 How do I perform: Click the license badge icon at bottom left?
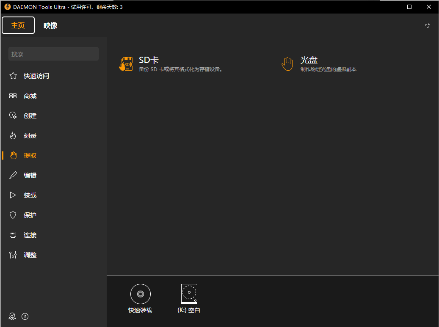tap(12, 316)
